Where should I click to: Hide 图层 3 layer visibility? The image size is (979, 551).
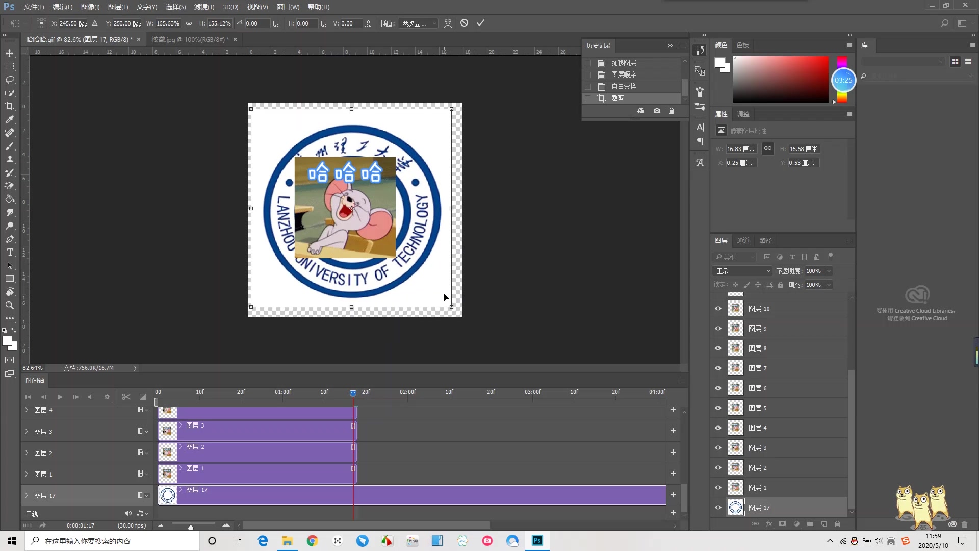pyautogui.click(x=718, y=448)
